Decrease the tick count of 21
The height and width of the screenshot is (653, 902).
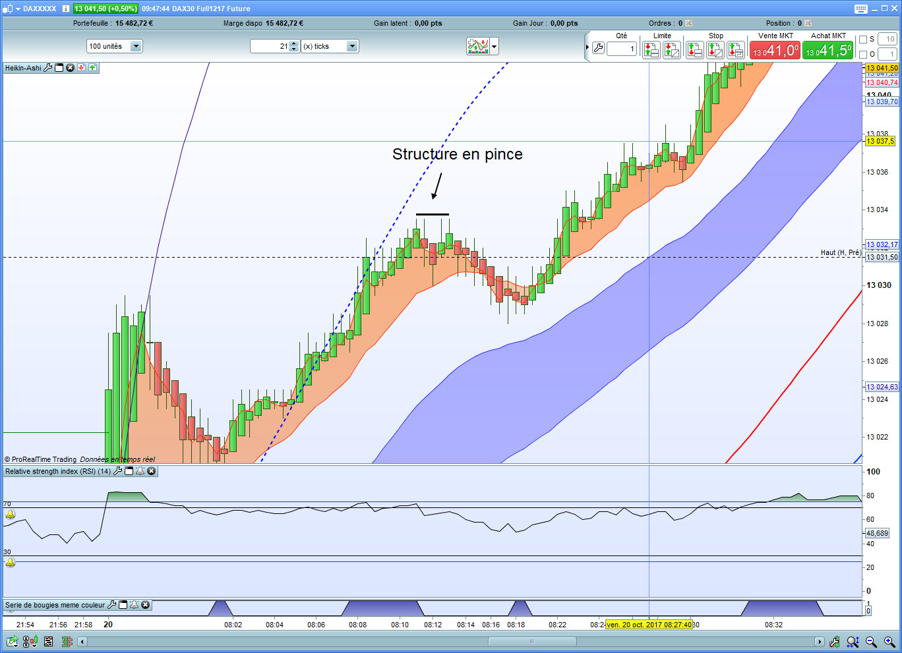pyautogui.click(x=294, y=49)
